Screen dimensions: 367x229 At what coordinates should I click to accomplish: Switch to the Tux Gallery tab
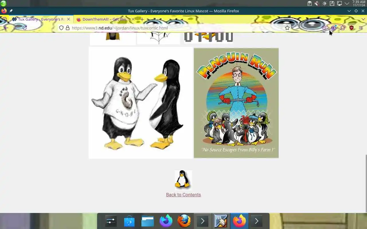coord(41,19)
